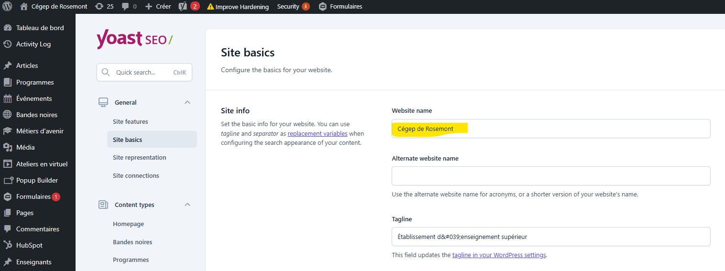Open Site representation settings

coord(140,157)
